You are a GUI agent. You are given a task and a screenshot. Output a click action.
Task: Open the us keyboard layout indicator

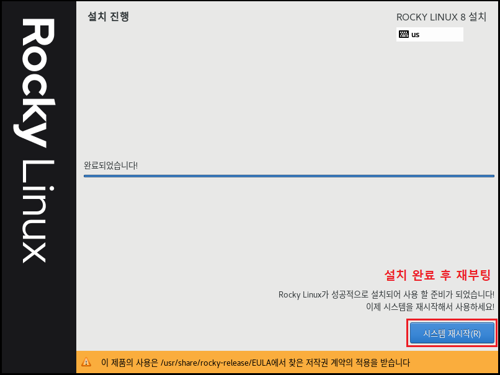pyautogui.click(x=429, y=35)
